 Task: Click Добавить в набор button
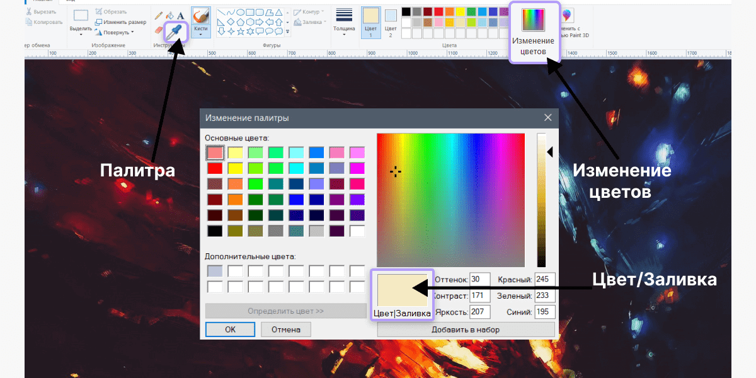pos(466,329)
